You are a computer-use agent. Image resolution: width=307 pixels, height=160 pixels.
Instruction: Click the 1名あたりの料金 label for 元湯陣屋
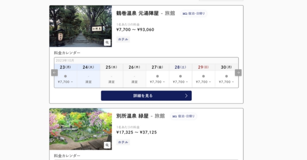tap(128, 24)
